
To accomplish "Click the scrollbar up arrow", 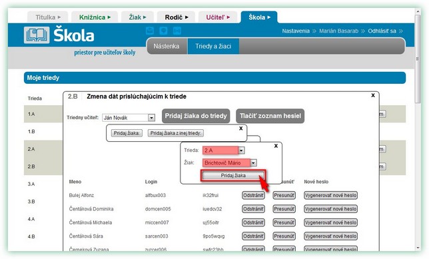I will (x=418, y=11).
